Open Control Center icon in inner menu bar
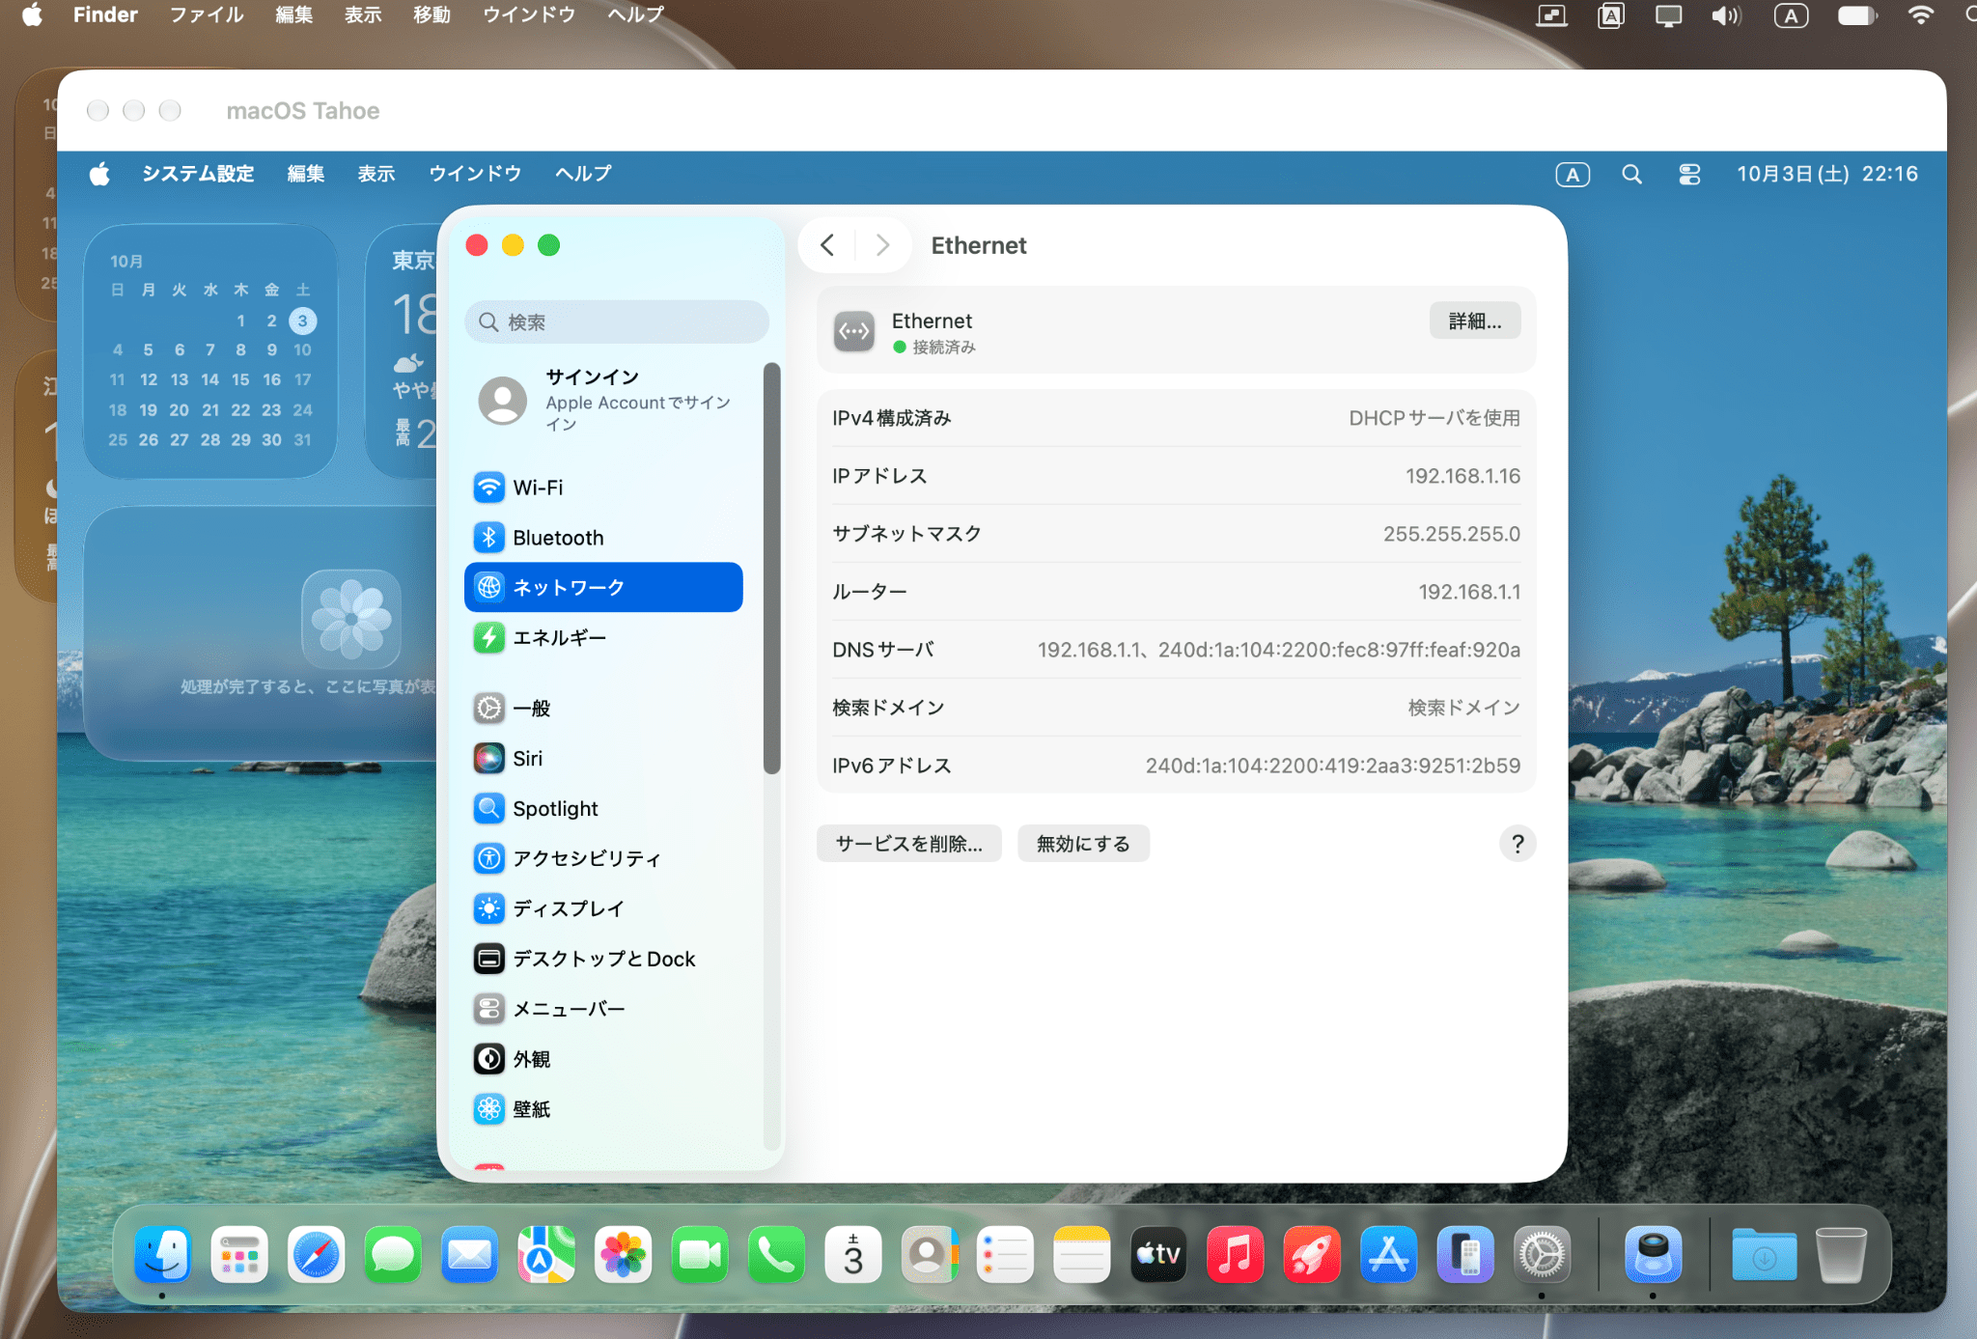1977x1339 pixels. click(x=1689, y=175)
